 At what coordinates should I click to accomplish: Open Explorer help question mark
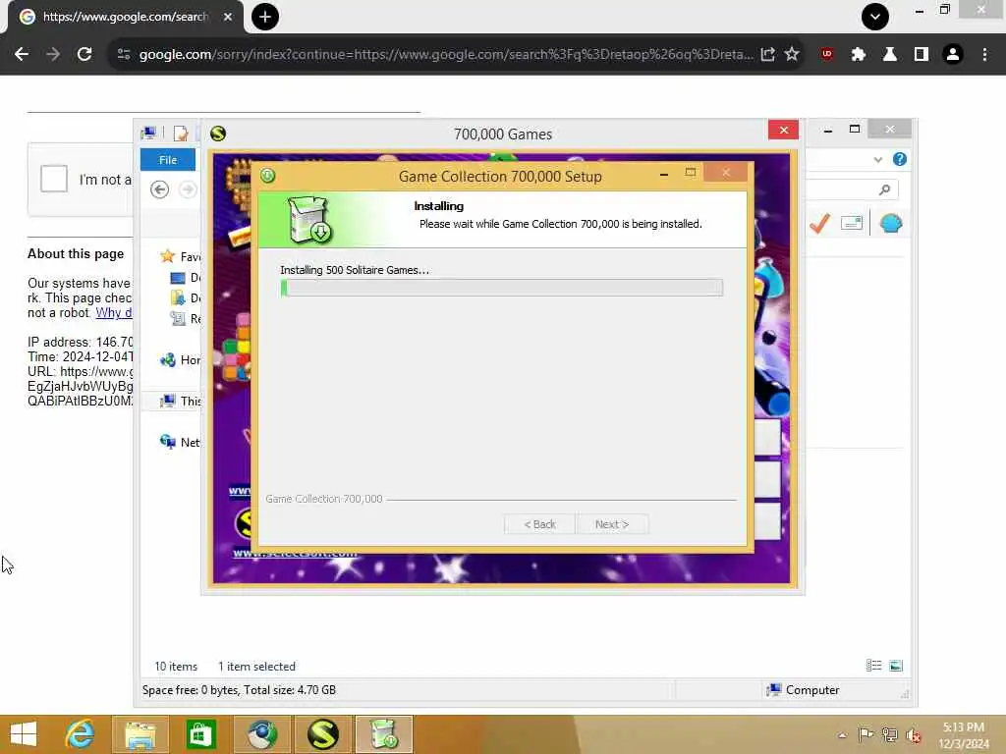[900, 159]
